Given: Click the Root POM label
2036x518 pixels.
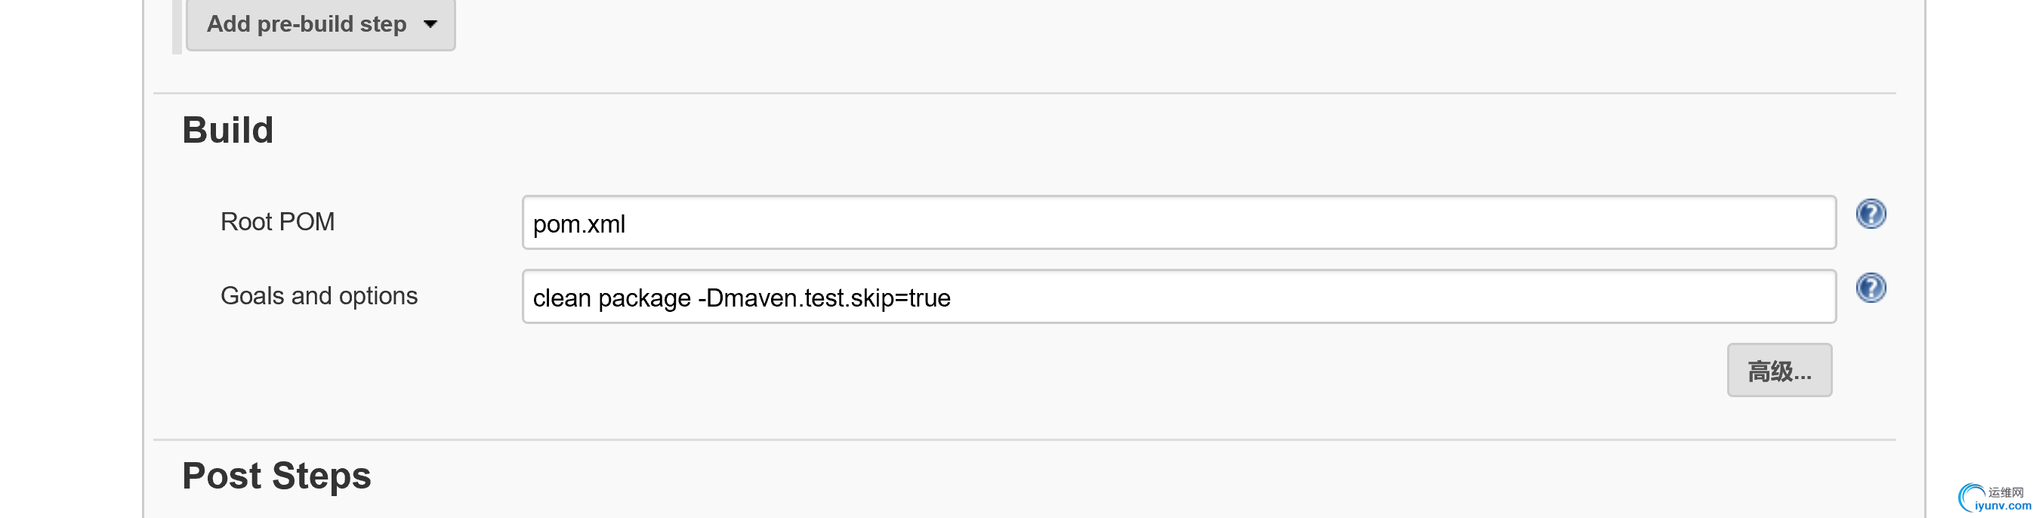Looking at the screenshot, I should [277, 222].
